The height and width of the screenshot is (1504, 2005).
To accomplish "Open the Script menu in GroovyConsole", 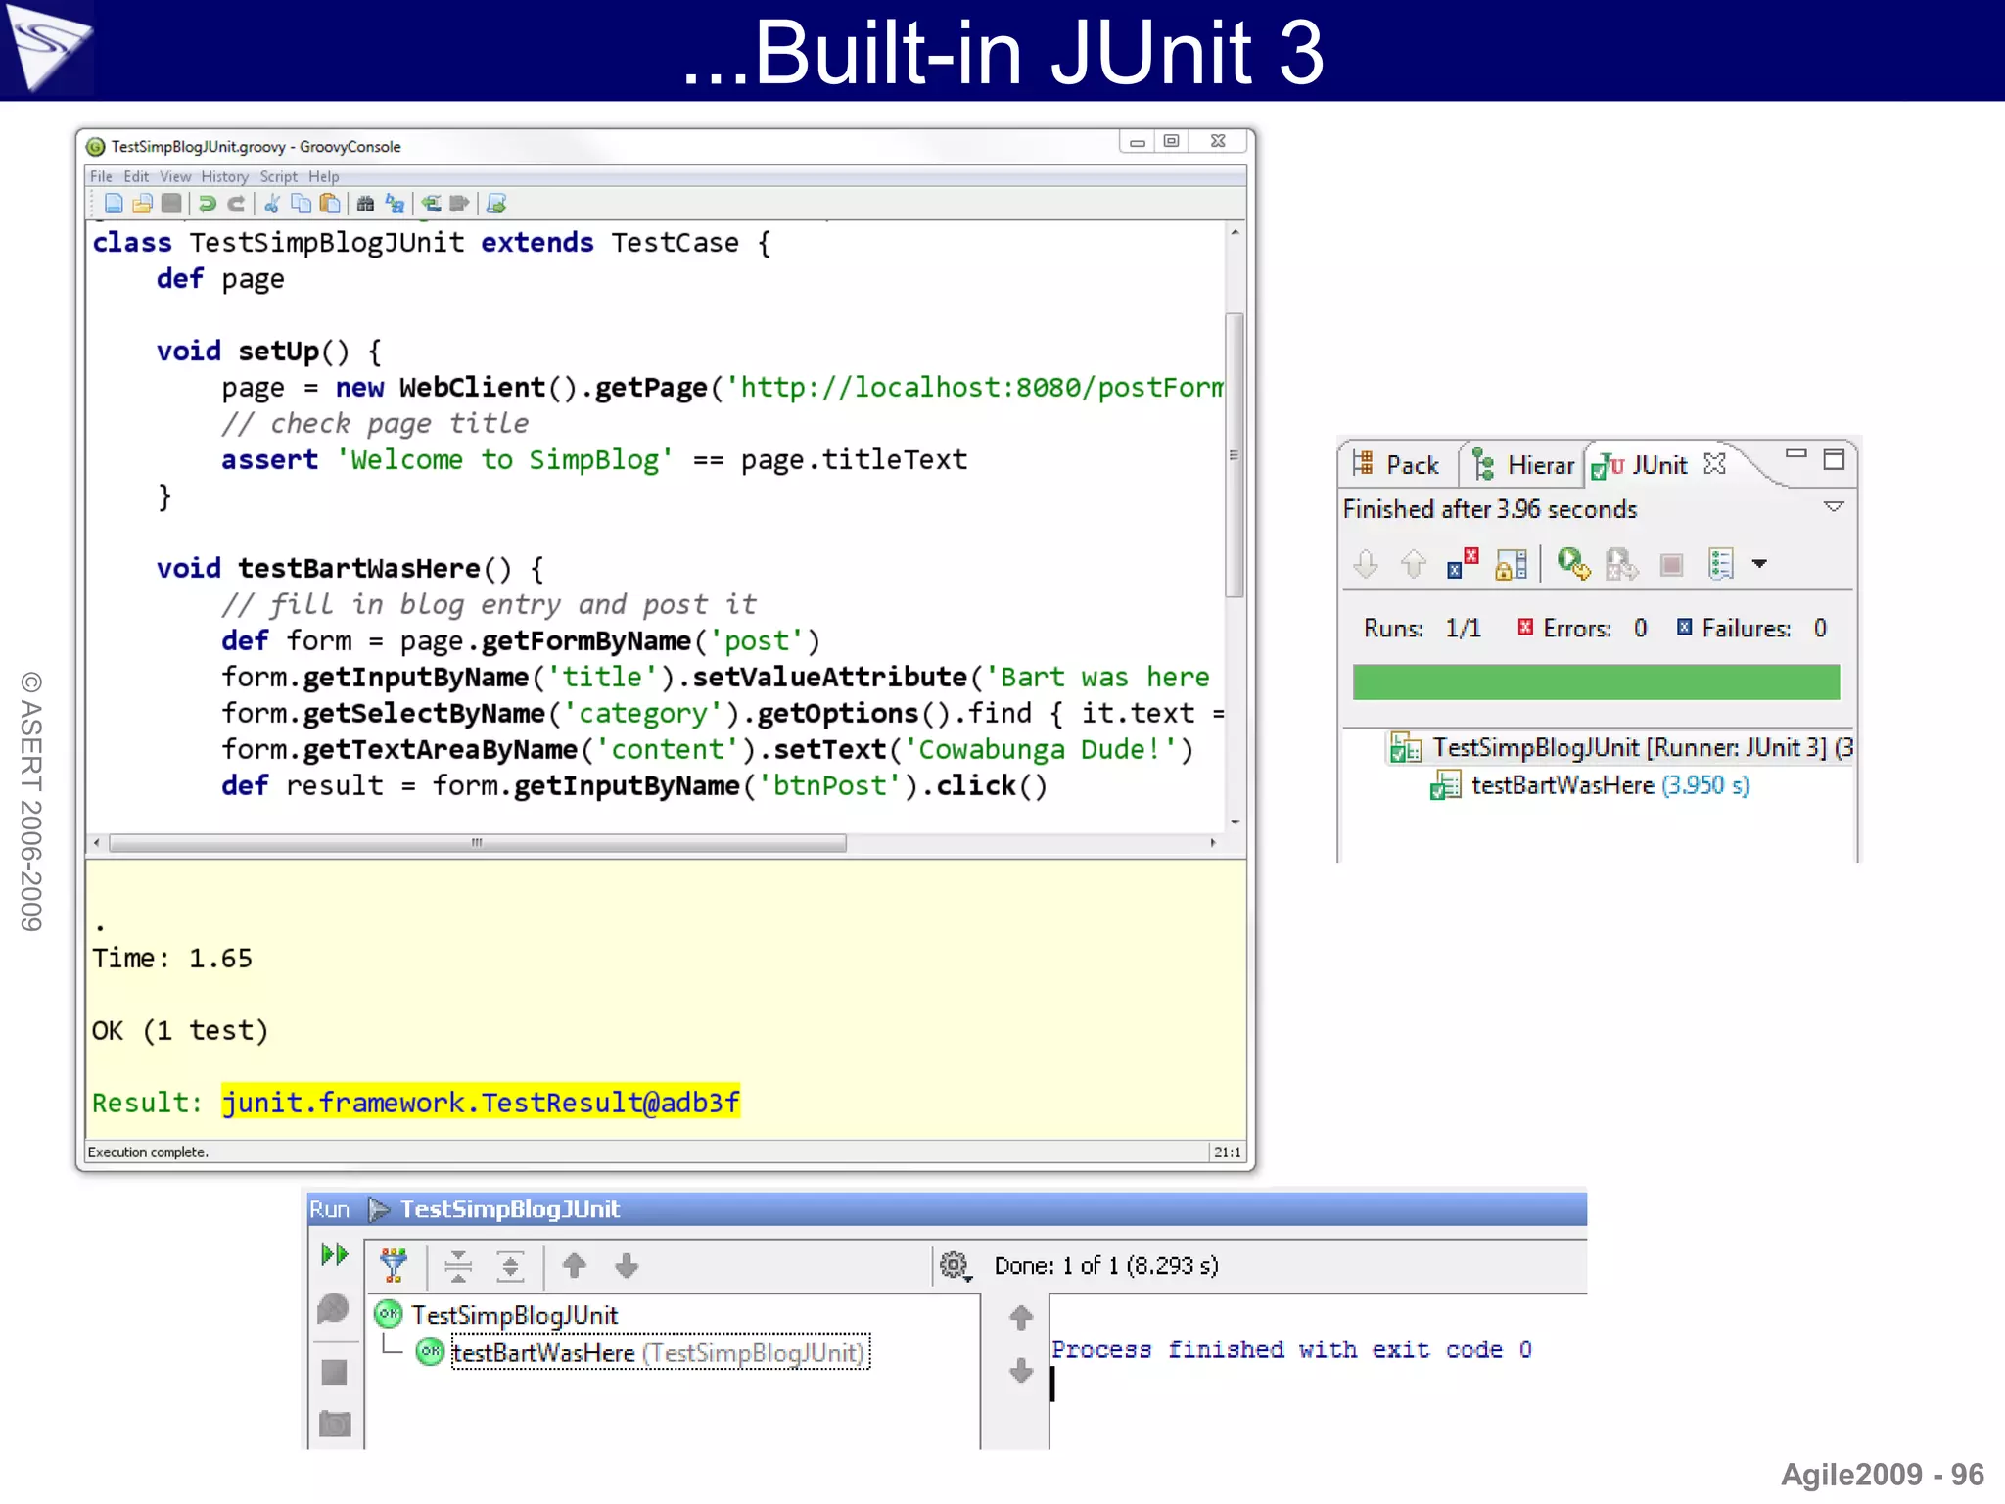I will pyautogui.click(x=278, y=176).
